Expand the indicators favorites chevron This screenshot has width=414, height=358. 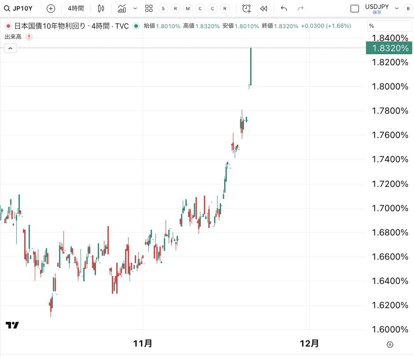click(135, 8)
